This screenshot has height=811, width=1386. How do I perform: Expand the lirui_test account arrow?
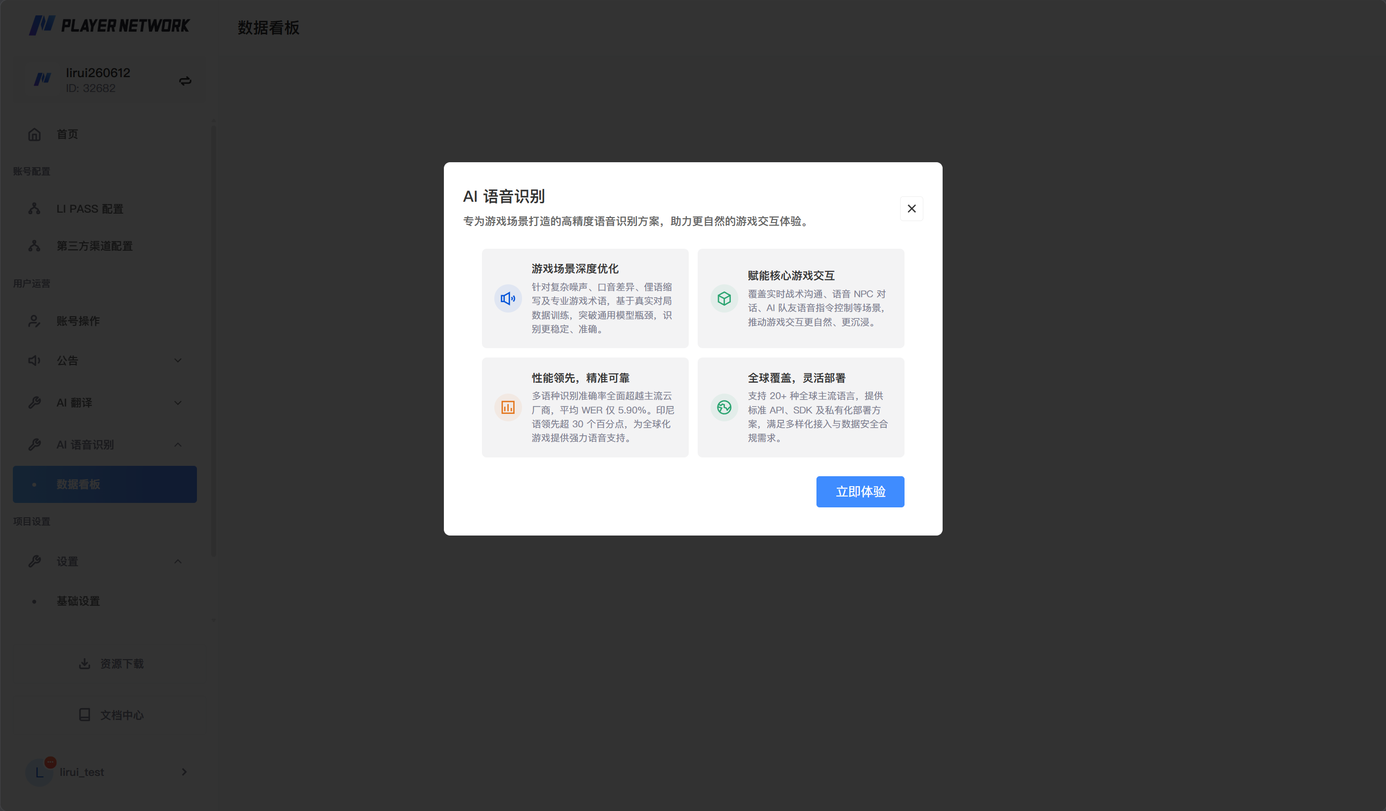tap(184, 772)
